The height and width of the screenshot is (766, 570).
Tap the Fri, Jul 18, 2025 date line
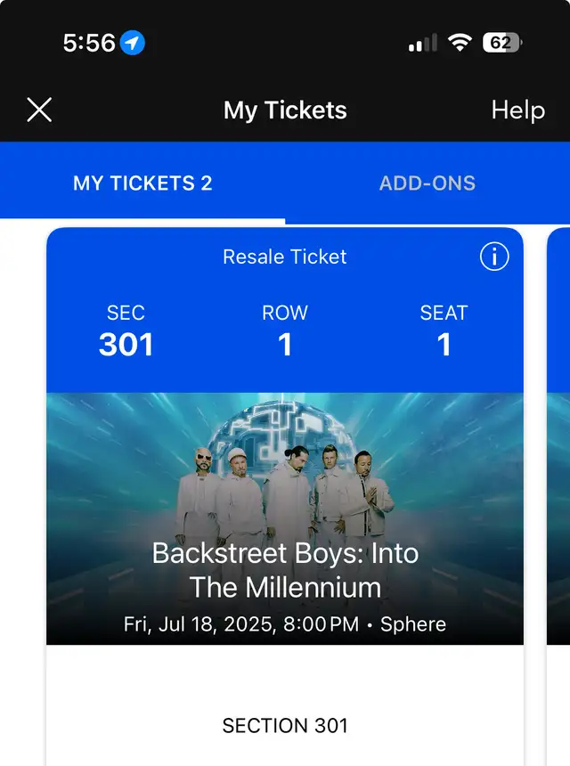(285, 624)
